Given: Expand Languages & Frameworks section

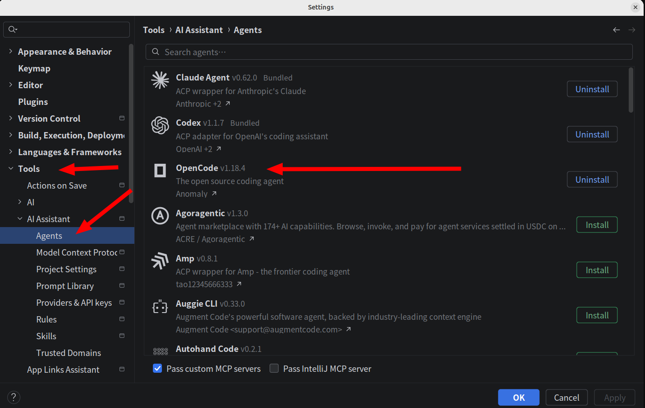Looking at the screenshot, I should click(x=11, y=152).
